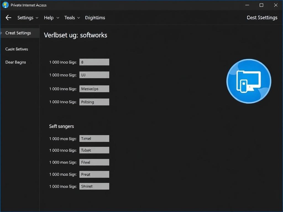283x212 pixels.
Task: Click the Preat field
Action: coord(94,174)
